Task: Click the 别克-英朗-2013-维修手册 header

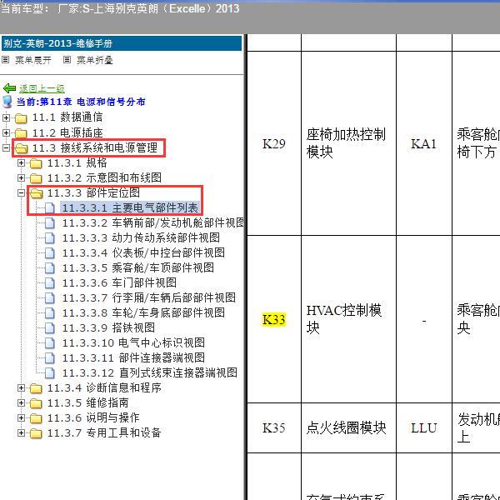Action: click(122, 43)
